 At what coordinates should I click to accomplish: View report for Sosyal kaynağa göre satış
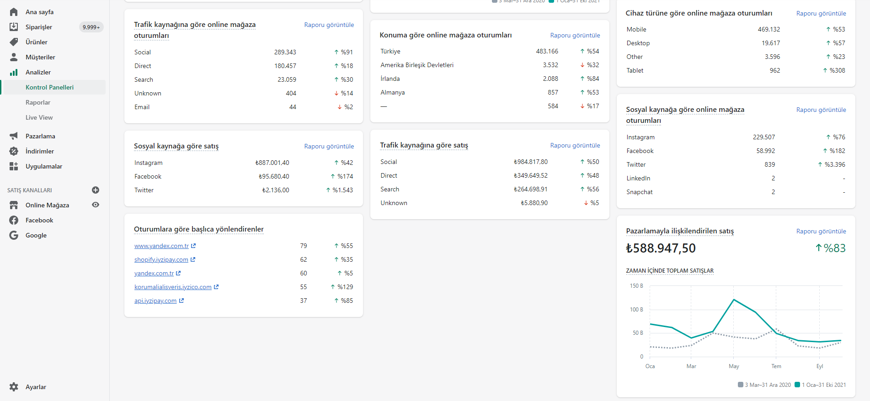click(329, 146)
